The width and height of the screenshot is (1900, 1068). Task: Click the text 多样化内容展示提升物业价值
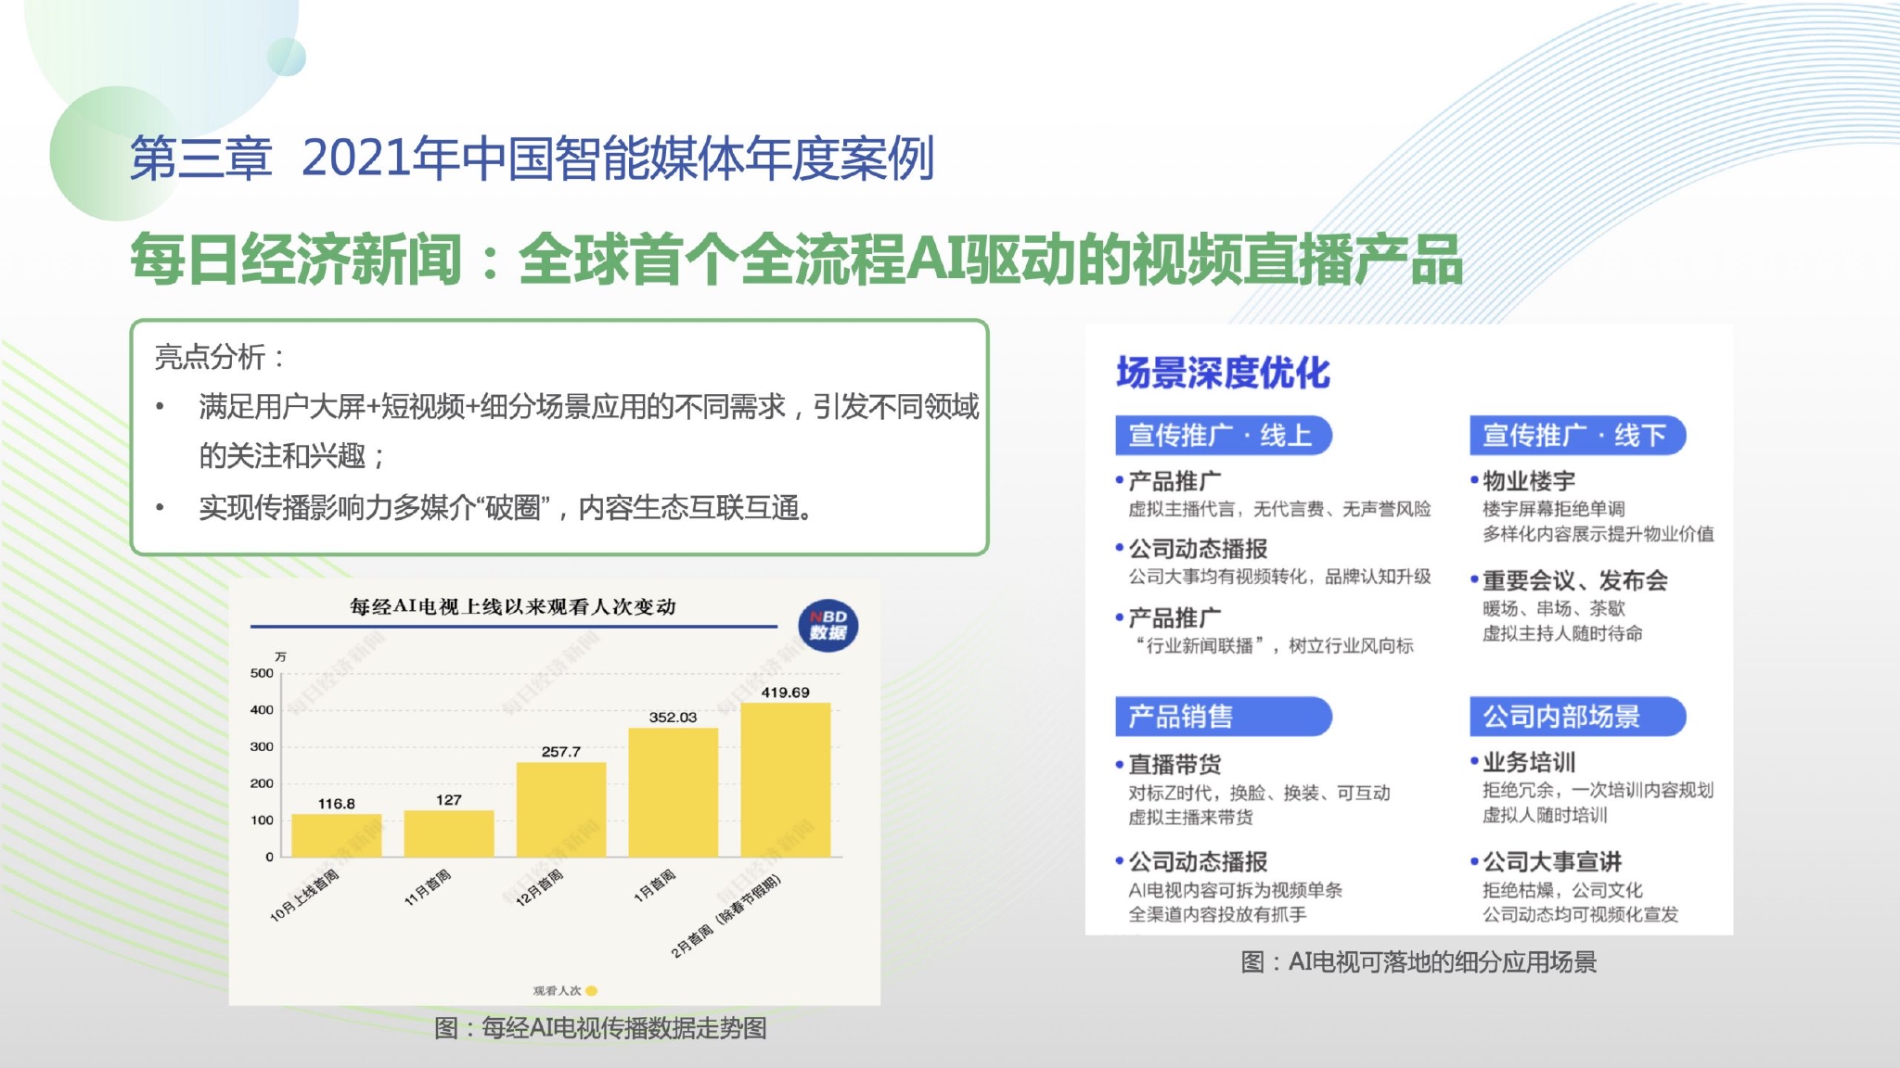(1598, 534)
